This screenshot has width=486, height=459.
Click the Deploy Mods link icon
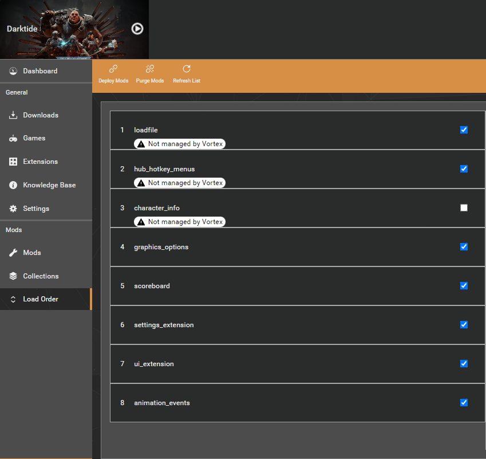(x=113, y=69)
